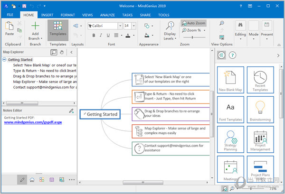Toggle Underline formatting
The image size is (285, 194).
pos(108,35)
